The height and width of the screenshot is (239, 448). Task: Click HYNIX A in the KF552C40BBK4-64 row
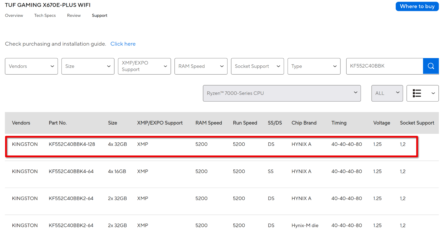pyautogui.click(x=301, y=171)
